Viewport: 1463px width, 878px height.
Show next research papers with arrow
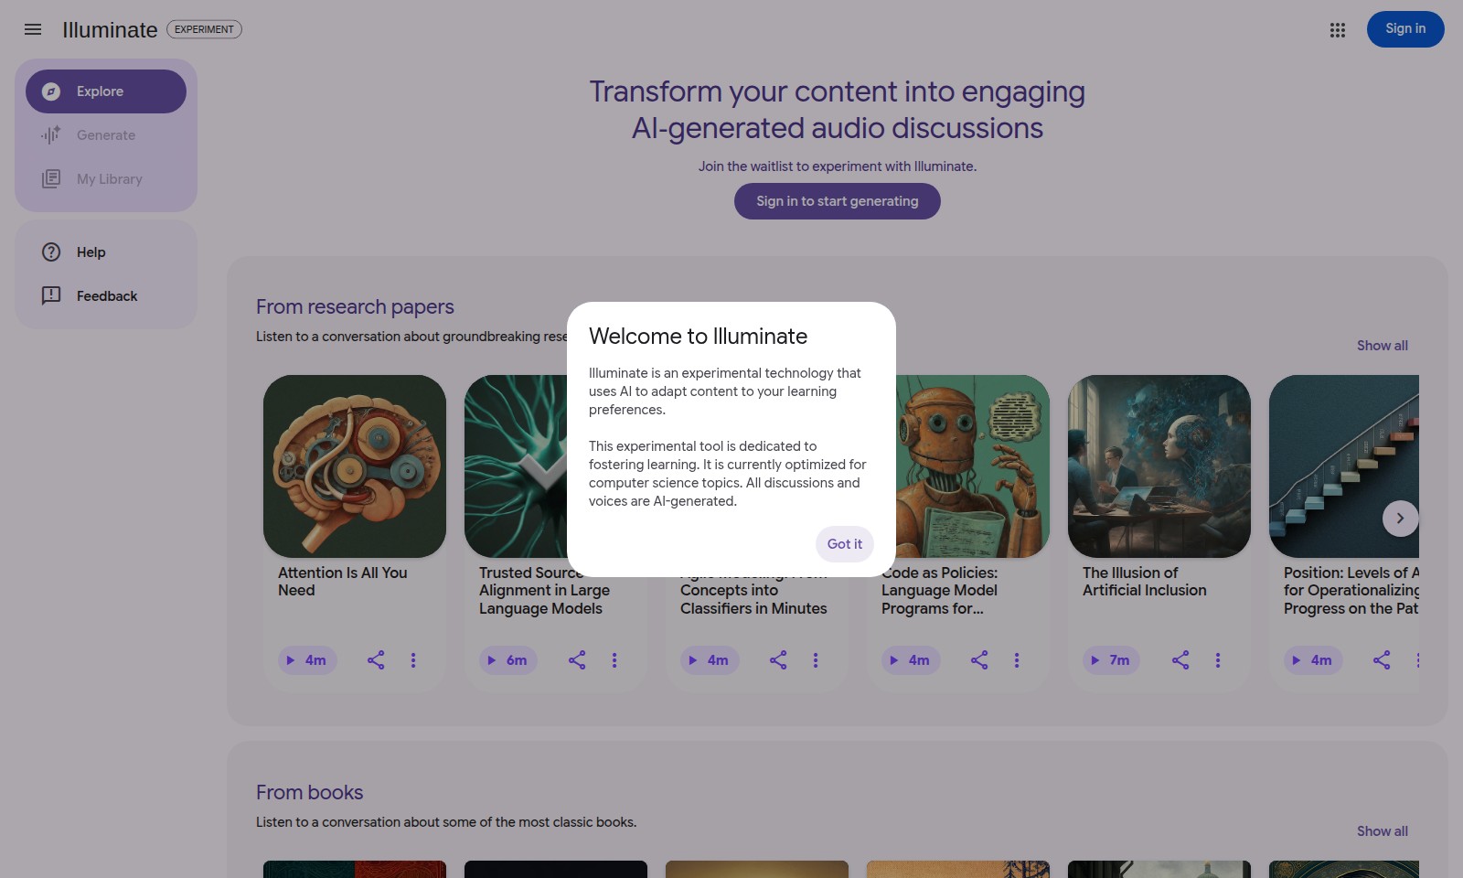(x=1400, y=519)
